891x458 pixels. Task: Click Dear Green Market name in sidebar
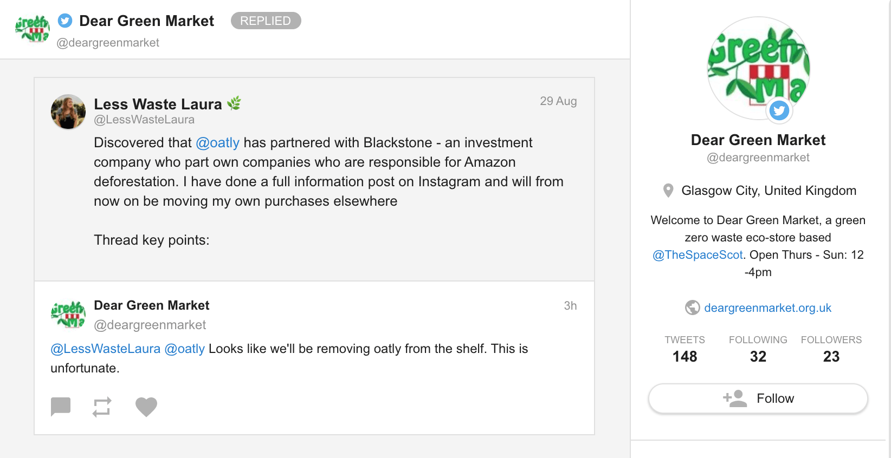click(758, 140)
